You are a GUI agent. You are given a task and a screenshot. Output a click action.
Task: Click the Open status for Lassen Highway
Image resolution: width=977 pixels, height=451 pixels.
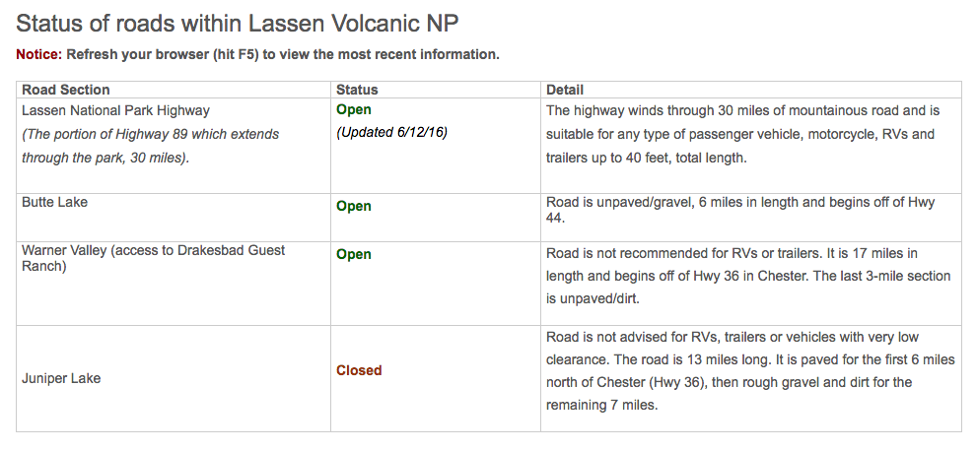coord(354,110)
